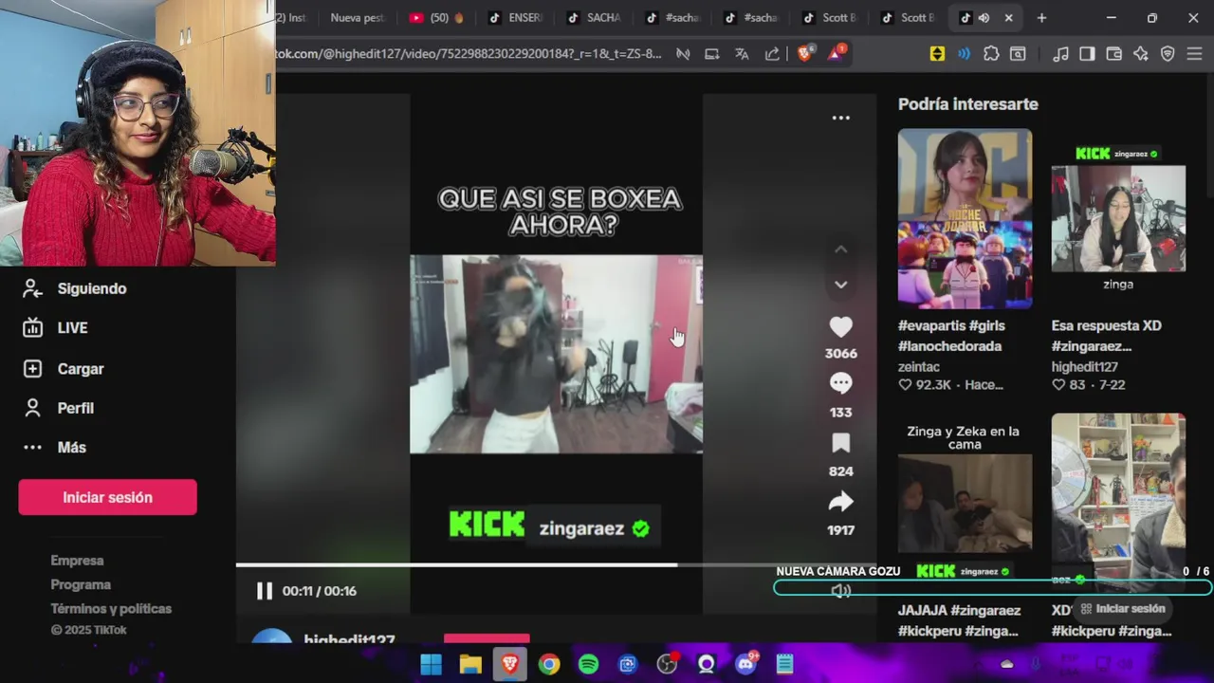Open browser extensions puzzle icon
Viewport: 1214px width, 683px height.
[x=991, y=54]
